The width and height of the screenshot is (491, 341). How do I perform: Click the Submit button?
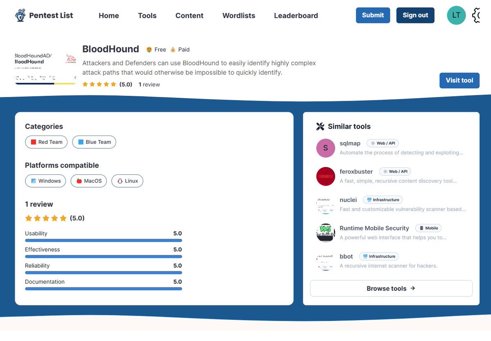373,15
